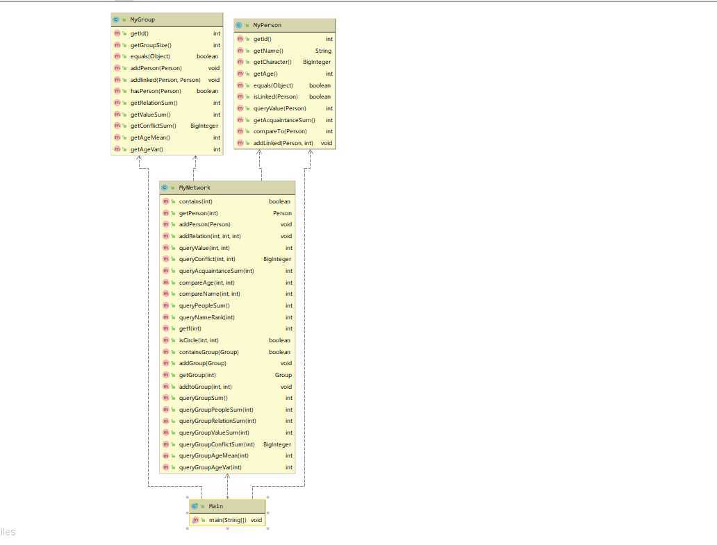Click the method icon for addPerson(Person) in MyGroup
The image size is (717, 545).
117,68
